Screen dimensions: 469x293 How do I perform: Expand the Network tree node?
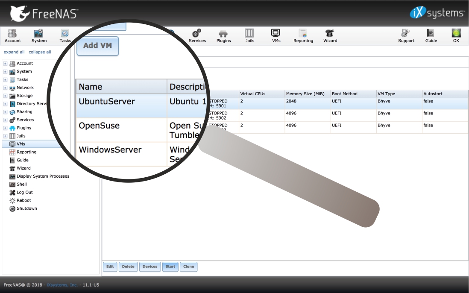point(5,88)
